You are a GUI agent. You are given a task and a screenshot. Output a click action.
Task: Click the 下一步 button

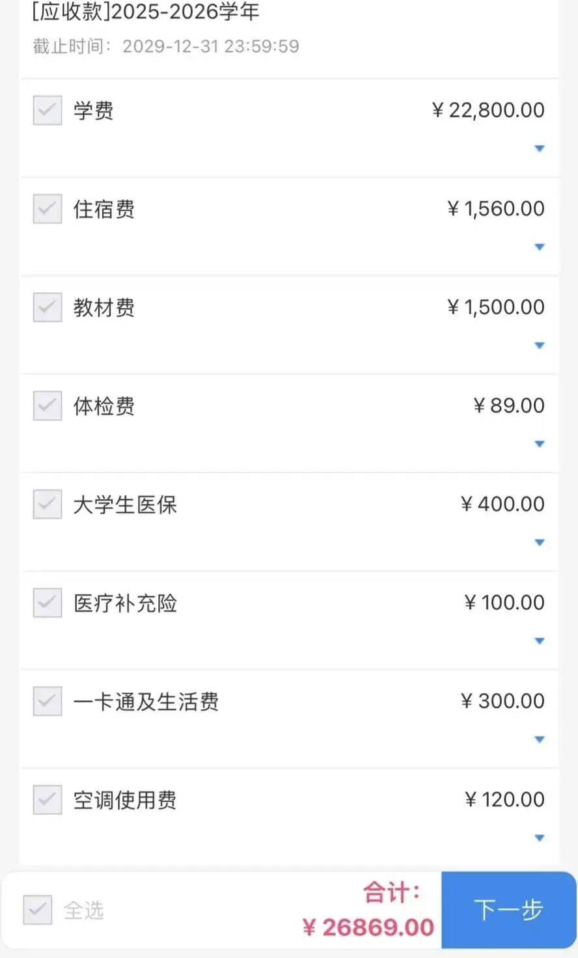508,910
